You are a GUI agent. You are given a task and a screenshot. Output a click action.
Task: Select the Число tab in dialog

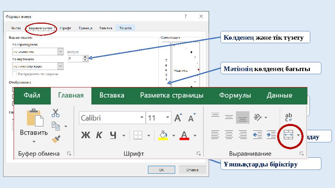tap(16, 28)
